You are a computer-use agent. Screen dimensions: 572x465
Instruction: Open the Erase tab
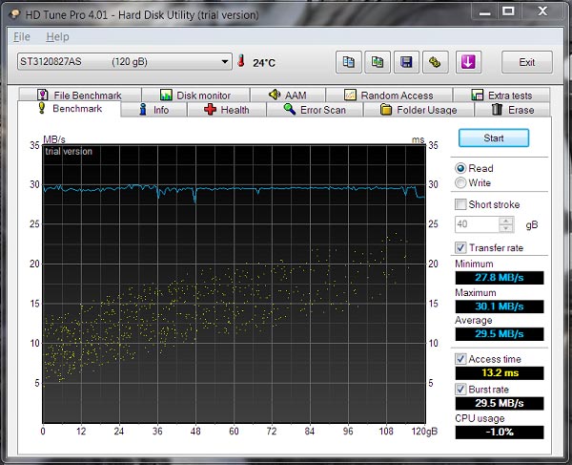[513, 110]
